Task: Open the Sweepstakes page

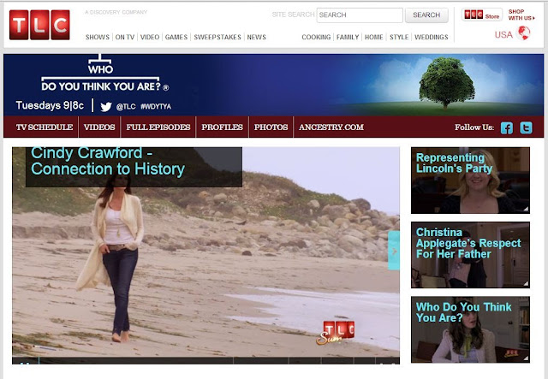Action: tap(217, 37)
